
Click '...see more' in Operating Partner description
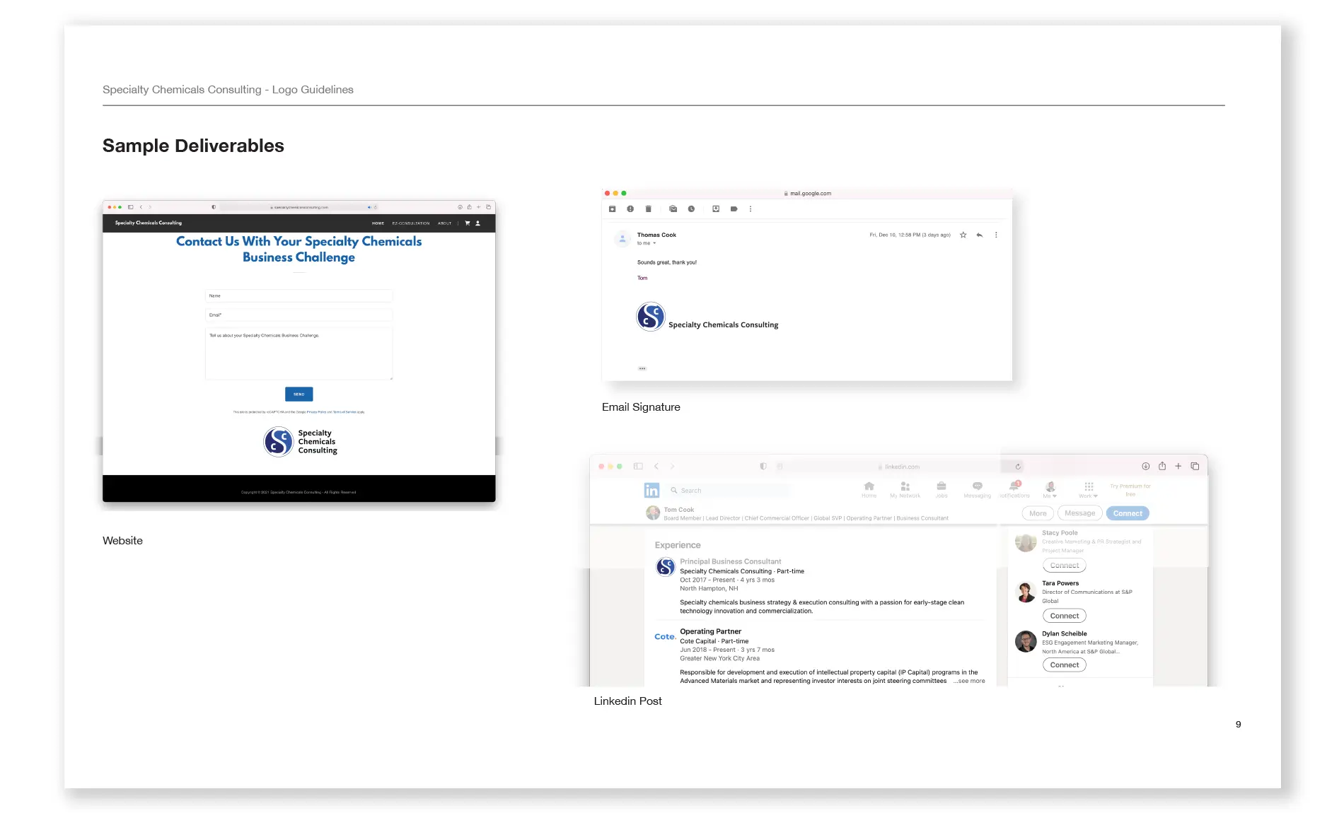(969, 681)
